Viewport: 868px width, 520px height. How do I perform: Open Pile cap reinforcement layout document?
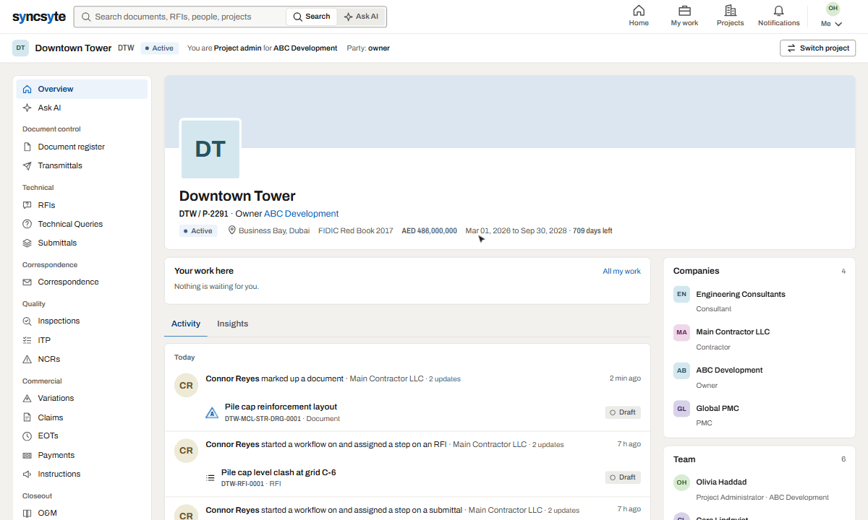[x=281, y=407]
